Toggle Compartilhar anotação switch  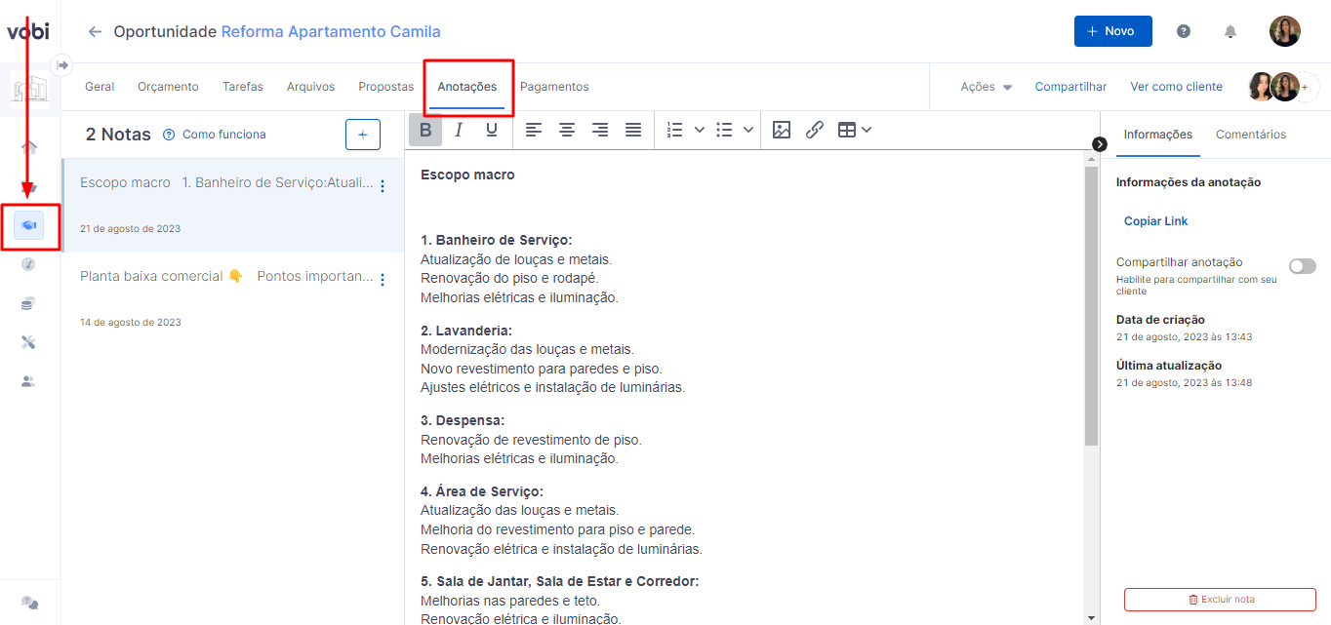pyautogui.click(x=1303, y=266)
